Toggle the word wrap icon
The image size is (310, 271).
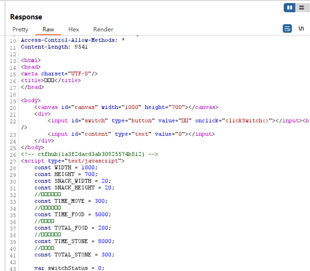click(x=287, y=28)
